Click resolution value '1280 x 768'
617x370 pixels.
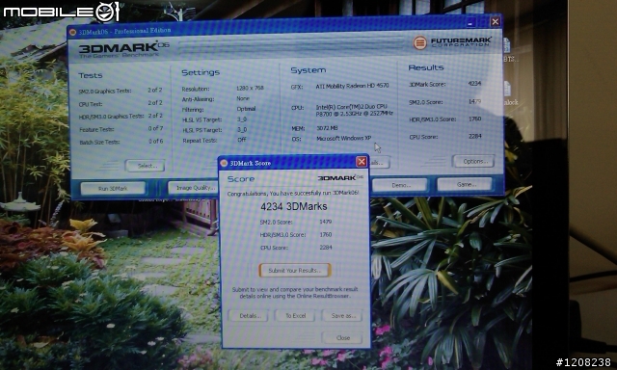coord(251,88)
